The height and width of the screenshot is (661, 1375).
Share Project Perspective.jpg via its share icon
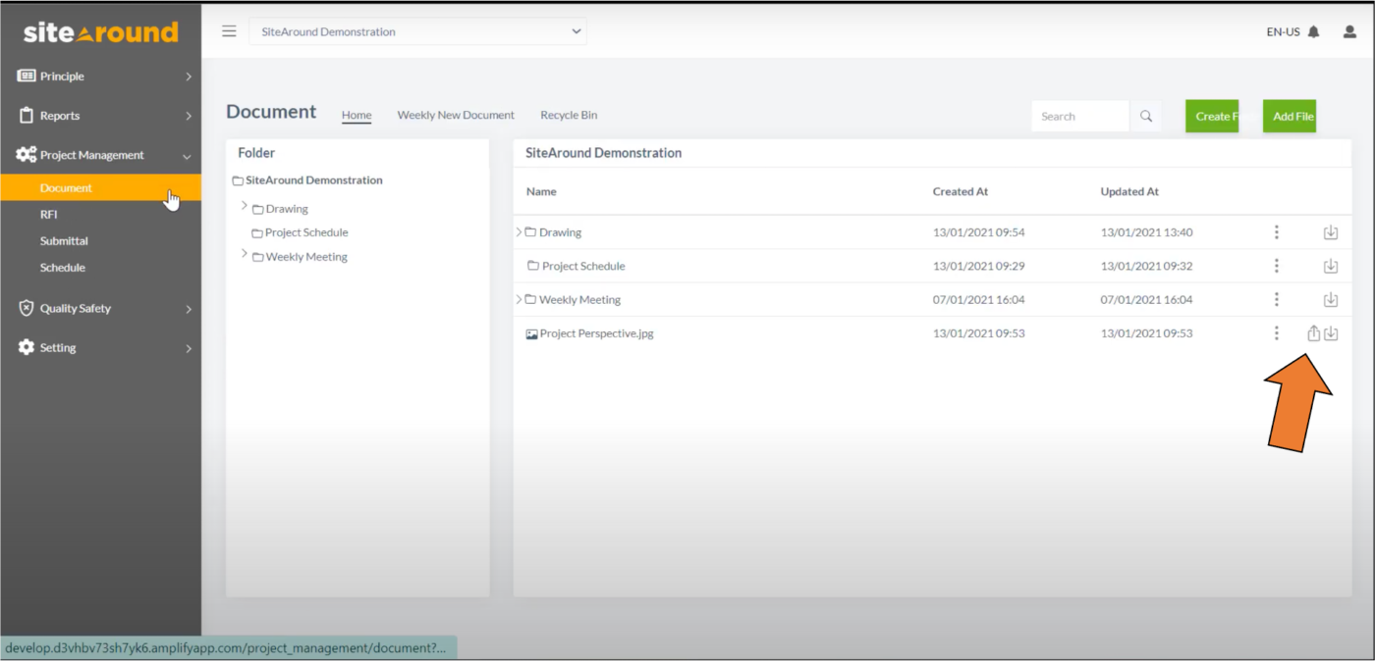(x=1313, y=332)
